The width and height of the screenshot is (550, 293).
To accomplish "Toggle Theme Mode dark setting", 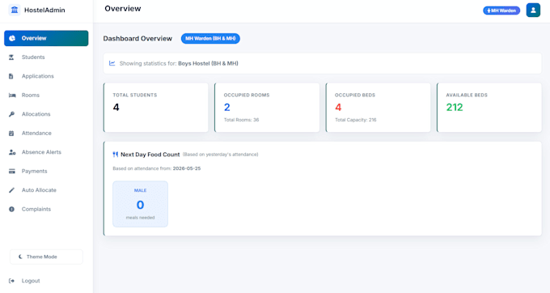I will coord(46,257).
